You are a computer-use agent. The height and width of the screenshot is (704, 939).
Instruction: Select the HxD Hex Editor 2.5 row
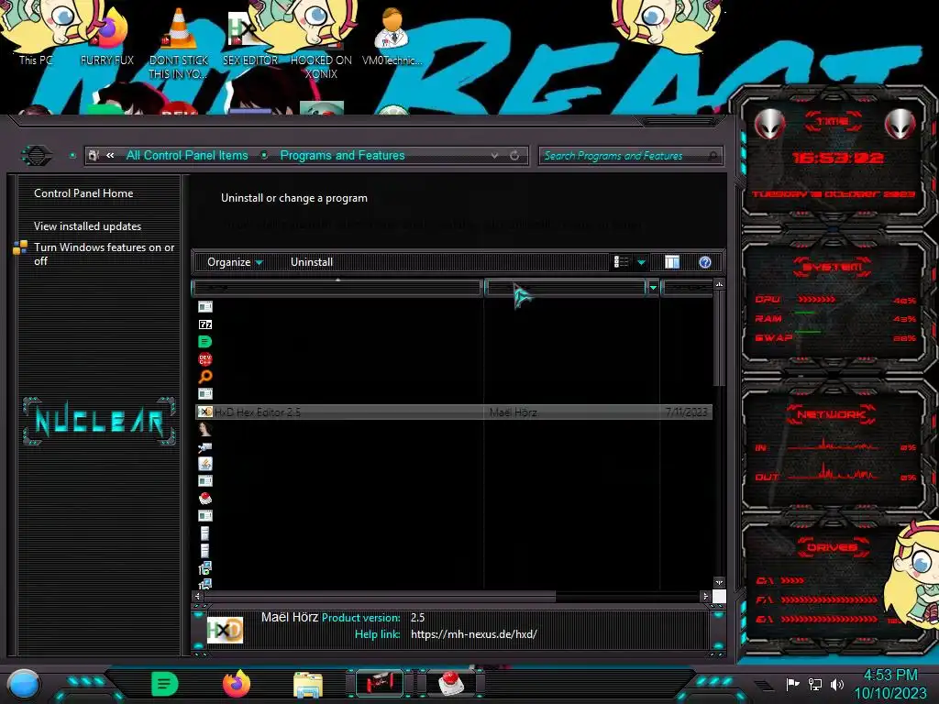(454, 412)
